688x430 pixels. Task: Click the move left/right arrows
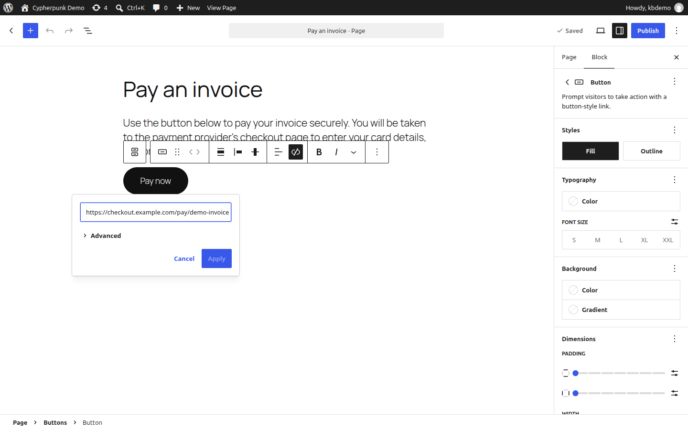point(194,152)
